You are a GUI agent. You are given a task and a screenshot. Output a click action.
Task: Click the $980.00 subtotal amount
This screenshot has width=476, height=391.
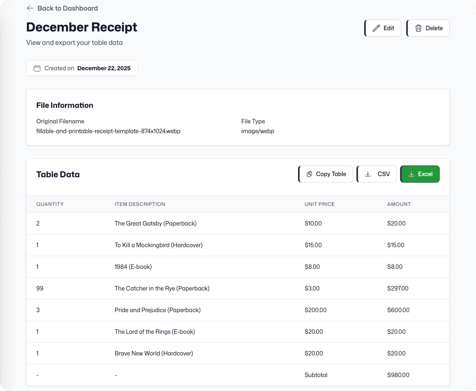(x=398, y=375)
